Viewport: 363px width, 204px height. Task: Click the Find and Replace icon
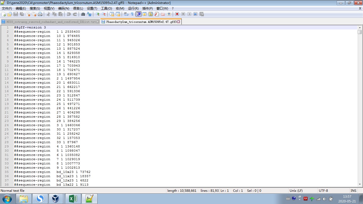(x=89, y=14)
